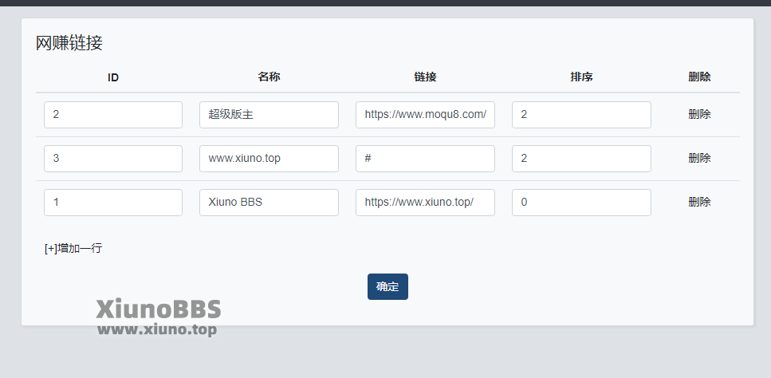Viewport: 771px width, 378px height.
Task: Click the 网赚链接 page heading
Action: [69, 43]
